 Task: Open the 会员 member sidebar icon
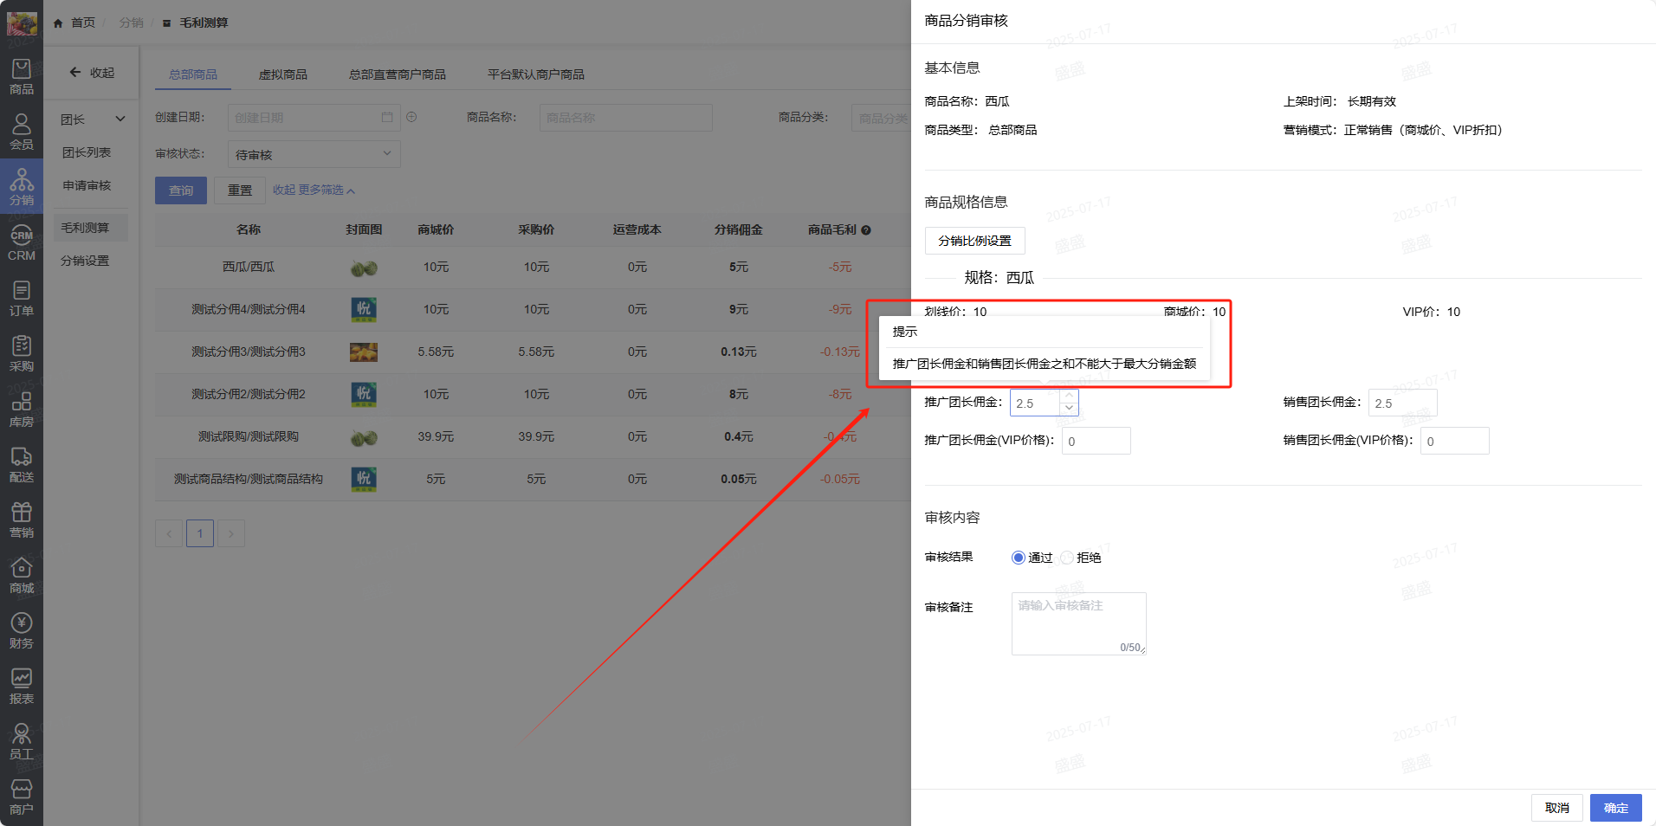22,132
